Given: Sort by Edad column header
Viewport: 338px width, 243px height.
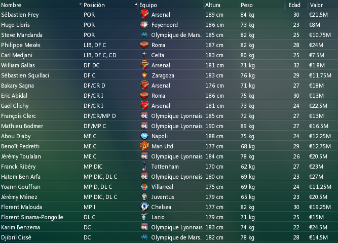Looking at the screenshot, I should tap(294, 5).
